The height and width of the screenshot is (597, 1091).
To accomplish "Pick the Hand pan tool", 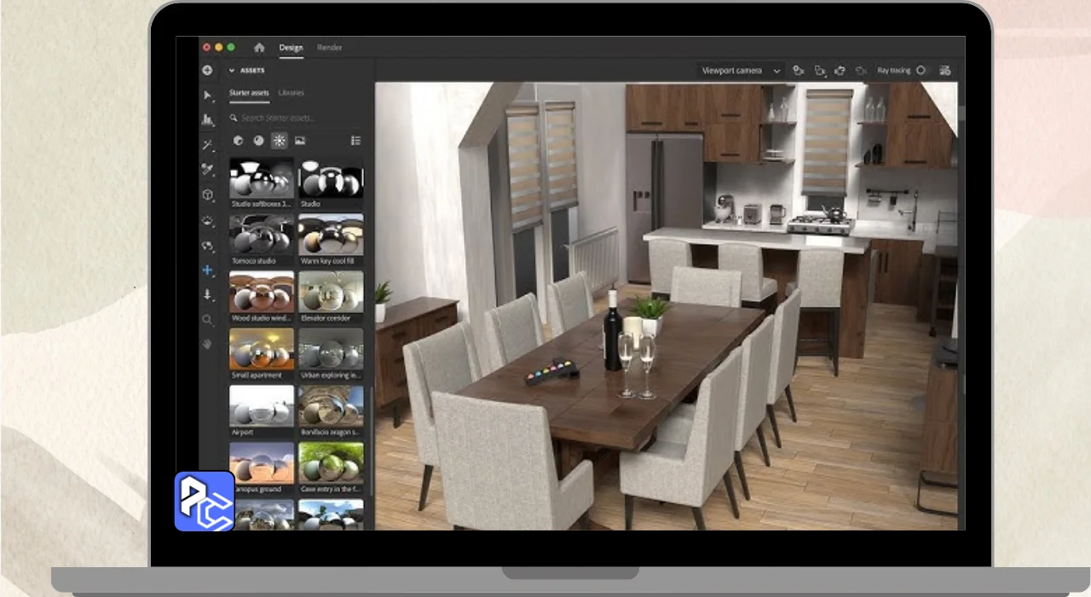I will [x=207, y=344].
